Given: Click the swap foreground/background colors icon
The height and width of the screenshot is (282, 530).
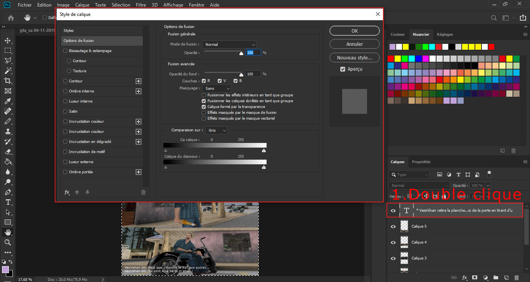Looking at the screenshot, I should [x=11, y=262].
